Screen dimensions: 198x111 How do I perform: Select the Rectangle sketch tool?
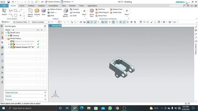pyautogui.click(x=16, y=10)
